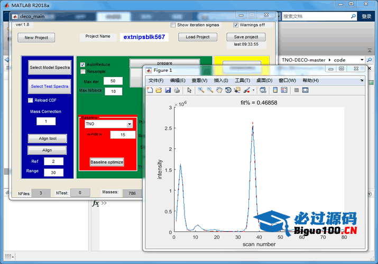Click the Ref input field showing 2

tap(53, 162)
